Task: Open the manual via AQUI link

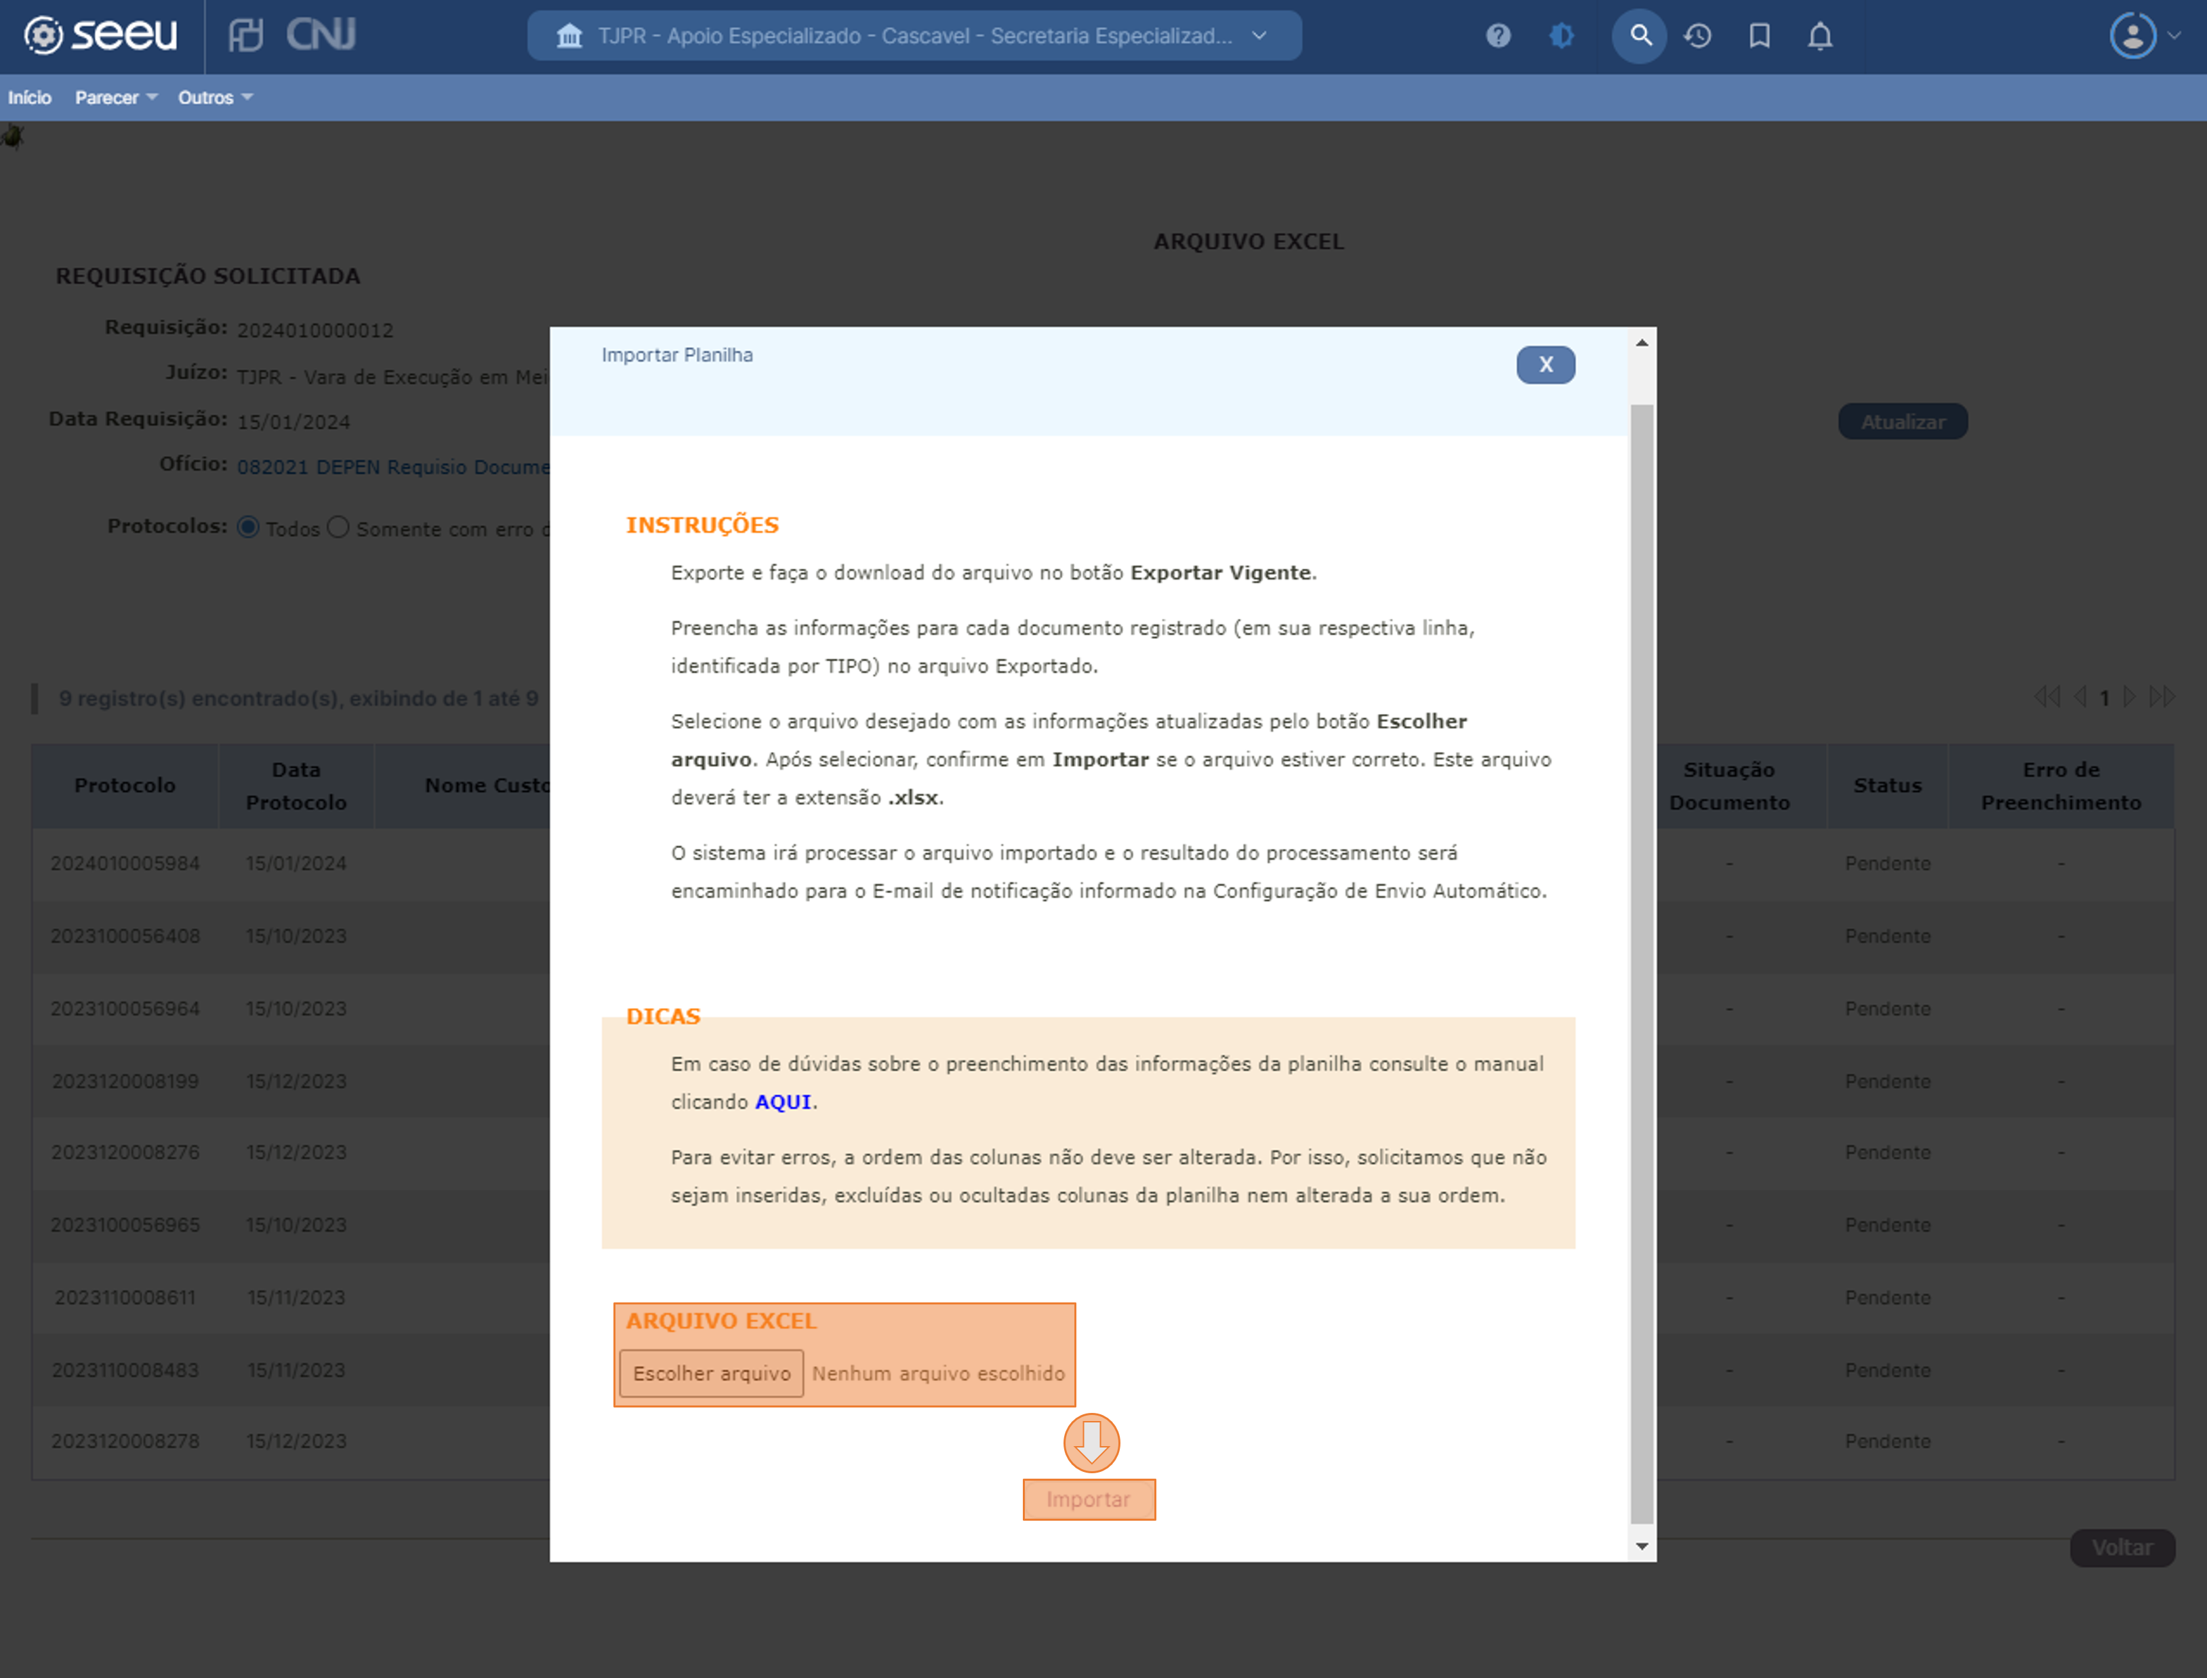Action: click(x=783, y=1102)
